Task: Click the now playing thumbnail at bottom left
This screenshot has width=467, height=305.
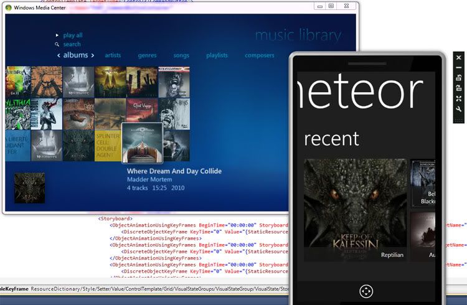Action: click(29, 188)
